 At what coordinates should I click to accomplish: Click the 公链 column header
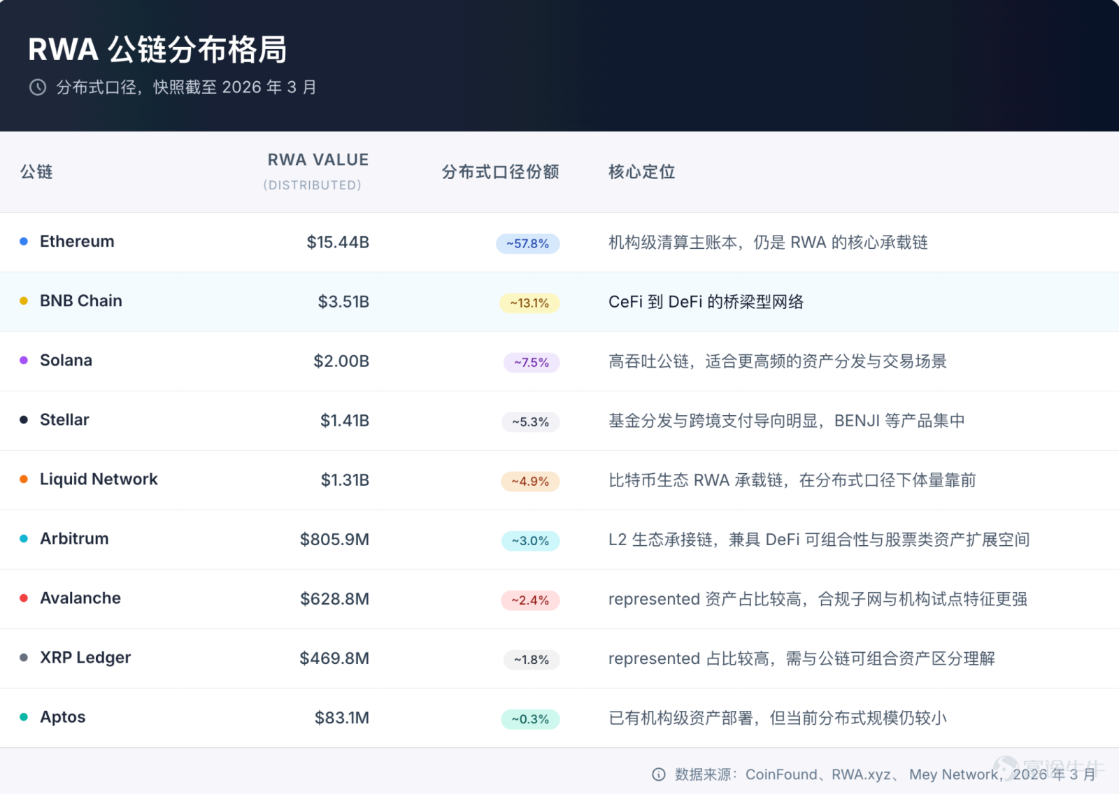pos(36,172)
